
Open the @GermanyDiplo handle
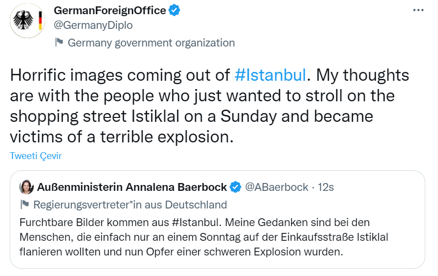tap(93, 25)
